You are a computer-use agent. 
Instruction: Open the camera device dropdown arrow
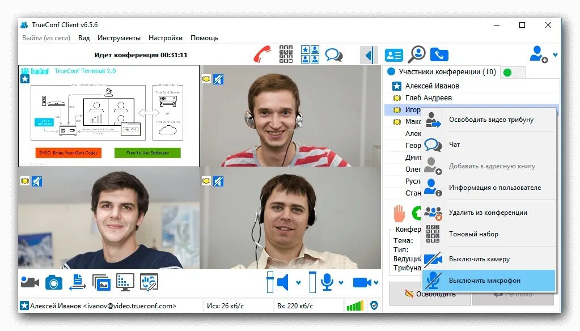[x=376, y=283]
